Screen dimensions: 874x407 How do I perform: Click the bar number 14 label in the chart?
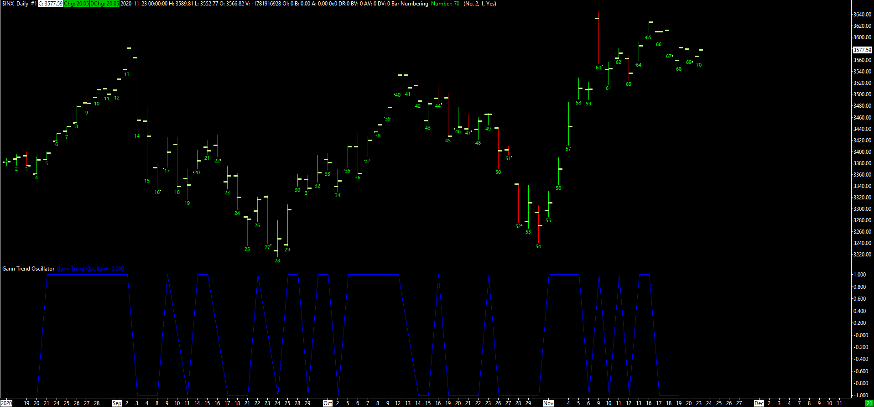coord(137,136)
